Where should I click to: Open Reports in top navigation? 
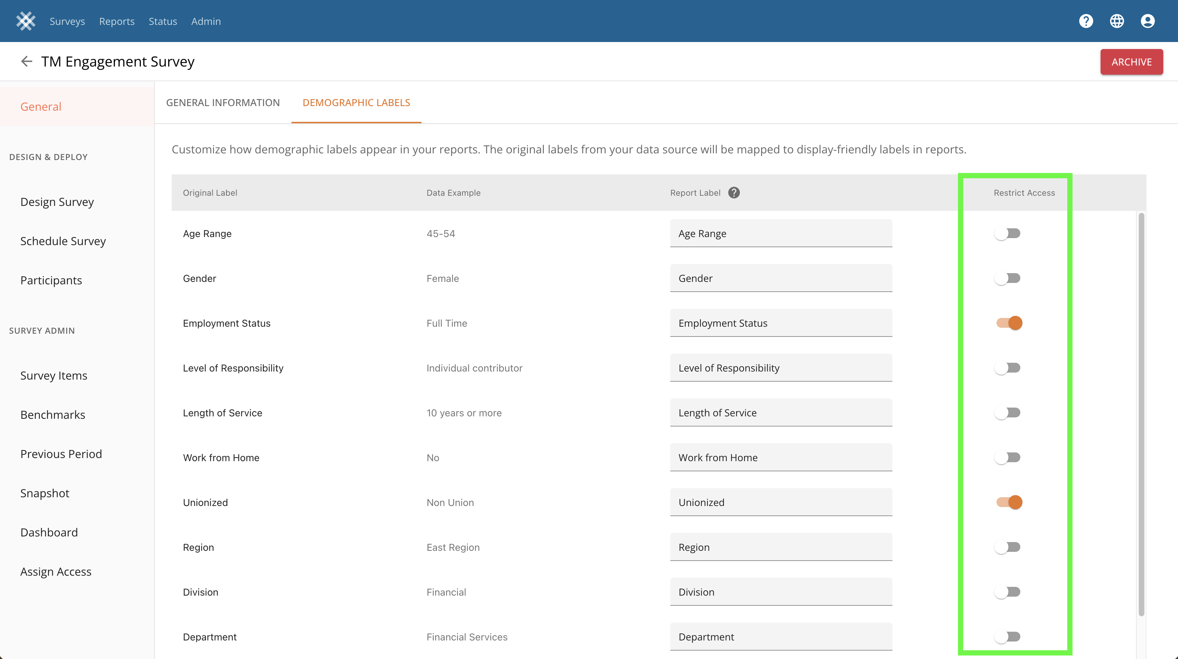tap(117, 21)
